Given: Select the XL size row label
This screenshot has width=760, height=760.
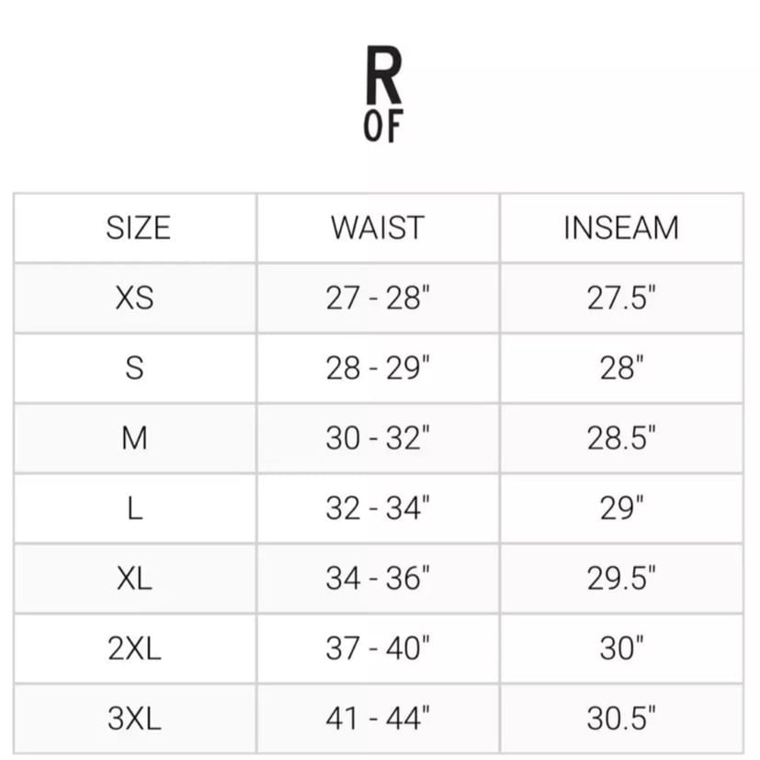Looking at the screenshot, I should 135,578.
